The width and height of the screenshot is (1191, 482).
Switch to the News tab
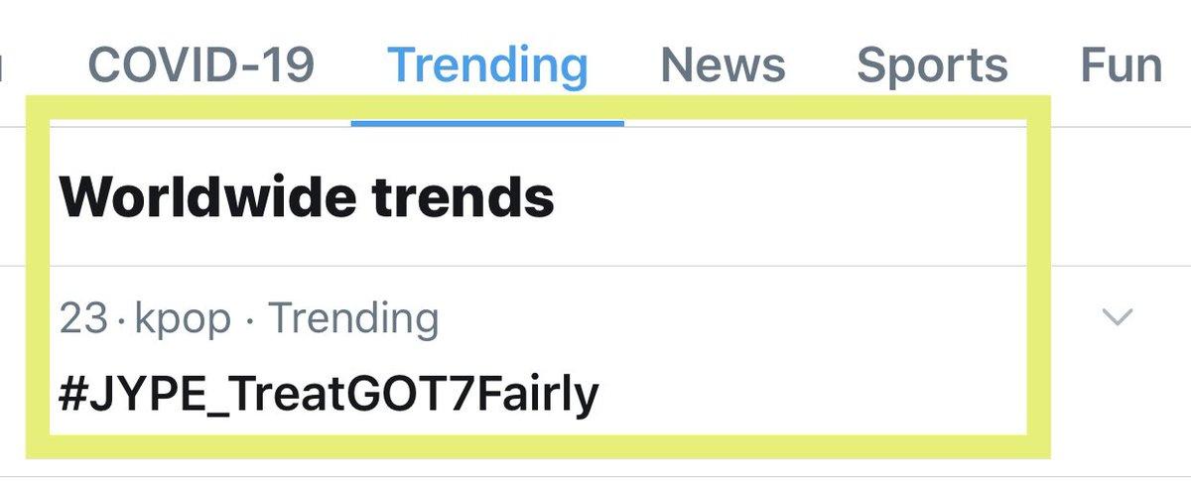tap(723, 65)
